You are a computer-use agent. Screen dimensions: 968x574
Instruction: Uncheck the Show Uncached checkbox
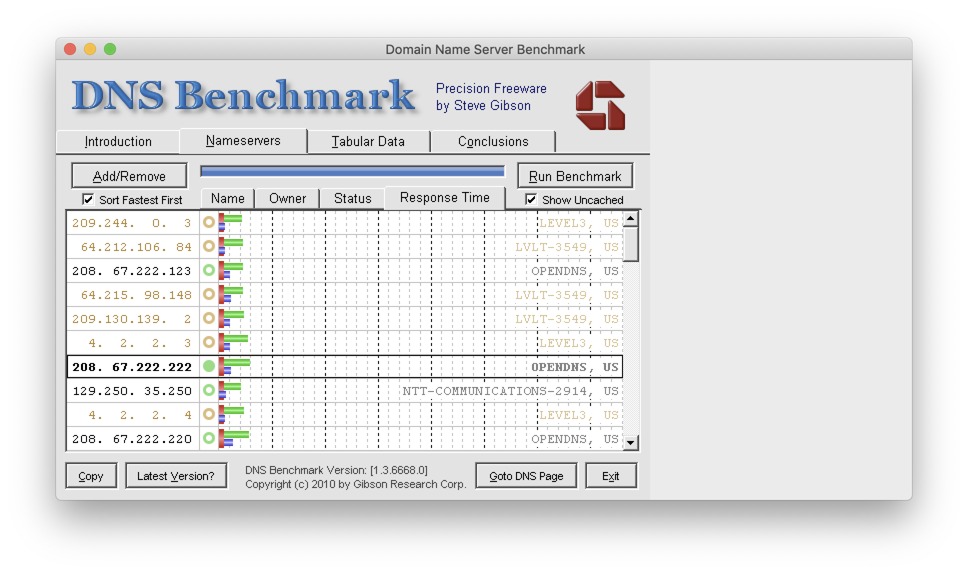coord(531,199)
